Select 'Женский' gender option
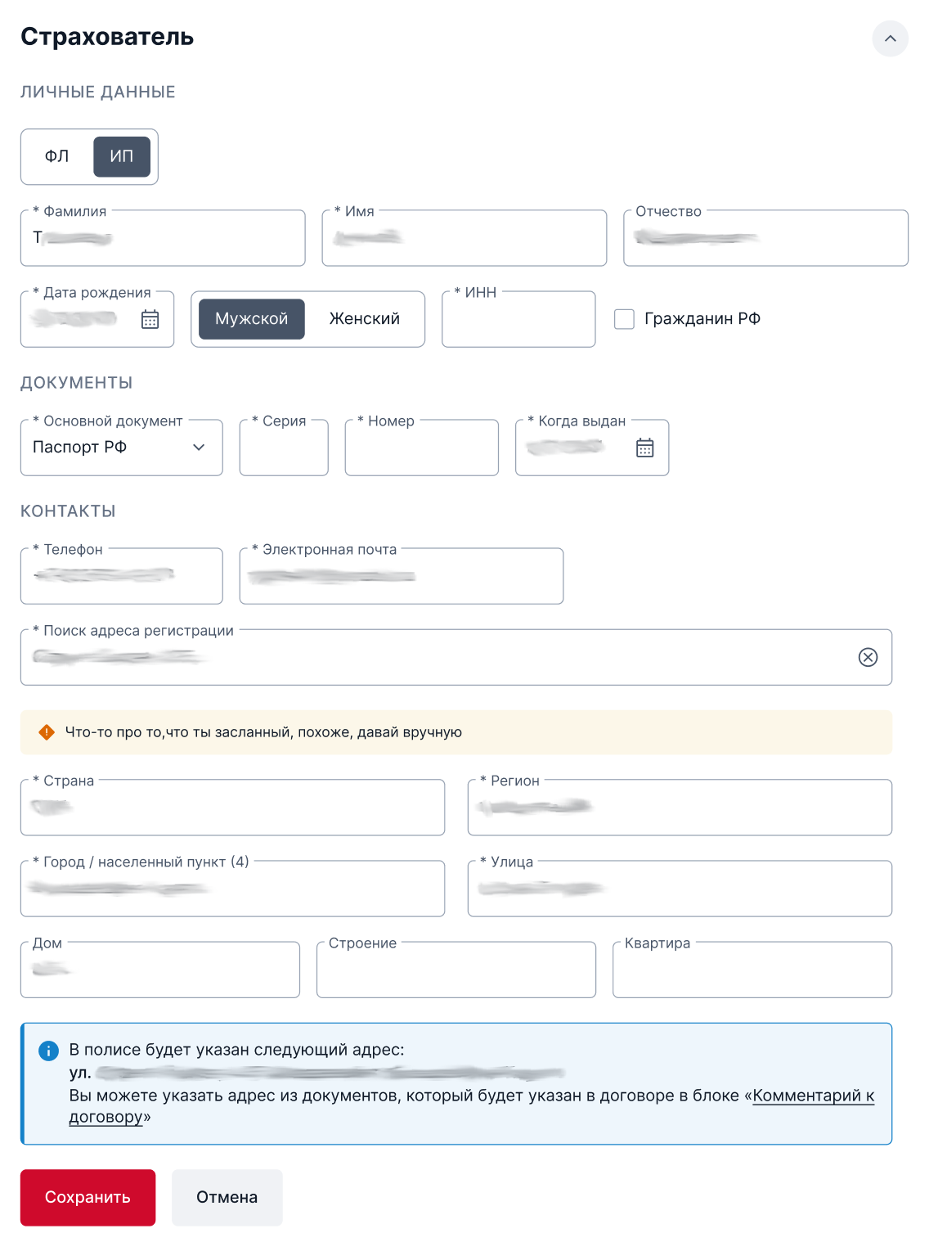 pyautogui.click(x=363, y=319)
